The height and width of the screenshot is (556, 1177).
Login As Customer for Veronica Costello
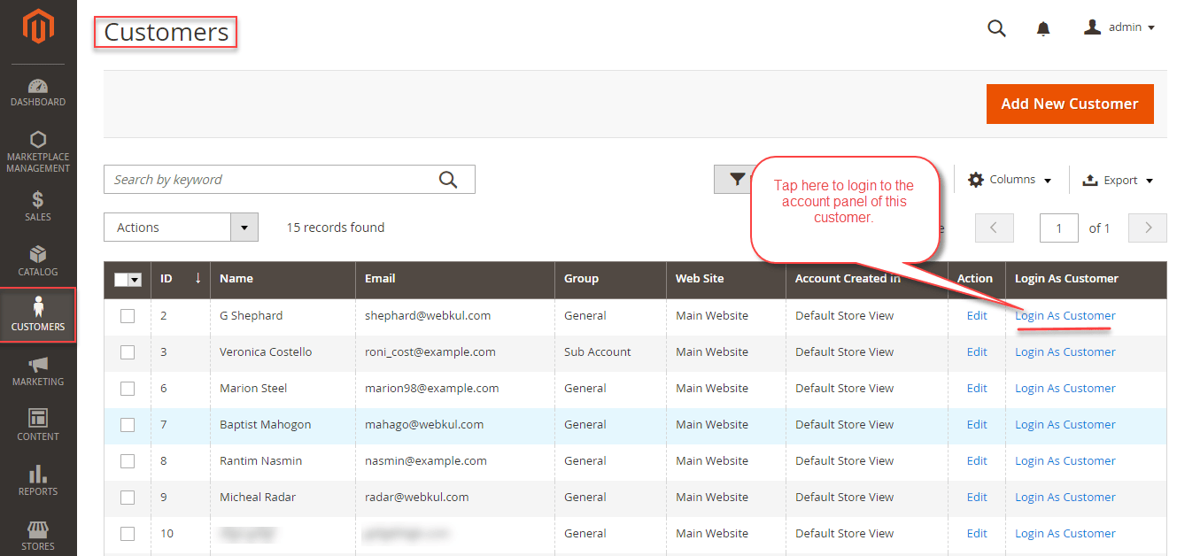(x=1065, y=351)
